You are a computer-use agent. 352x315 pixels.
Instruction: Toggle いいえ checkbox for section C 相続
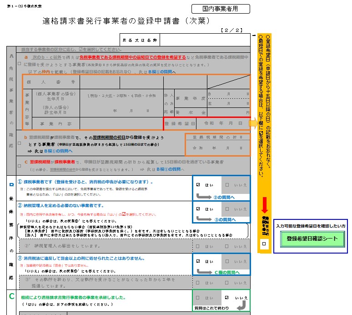click(227, 298)
